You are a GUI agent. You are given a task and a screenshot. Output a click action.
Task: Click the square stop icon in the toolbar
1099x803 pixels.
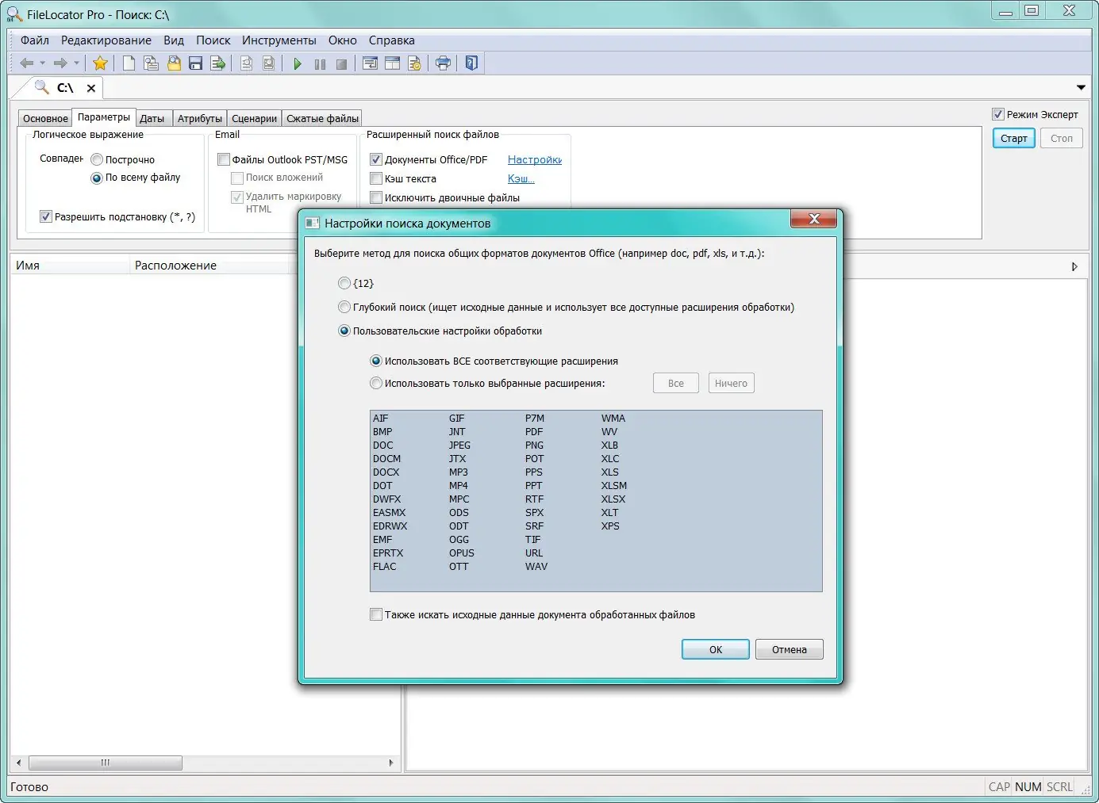pos(341,64)
